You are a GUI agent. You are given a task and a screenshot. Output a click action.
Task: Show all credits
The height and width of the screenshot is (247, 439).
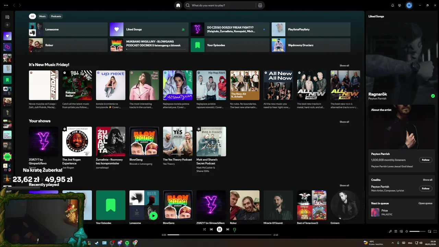[428, 180]
